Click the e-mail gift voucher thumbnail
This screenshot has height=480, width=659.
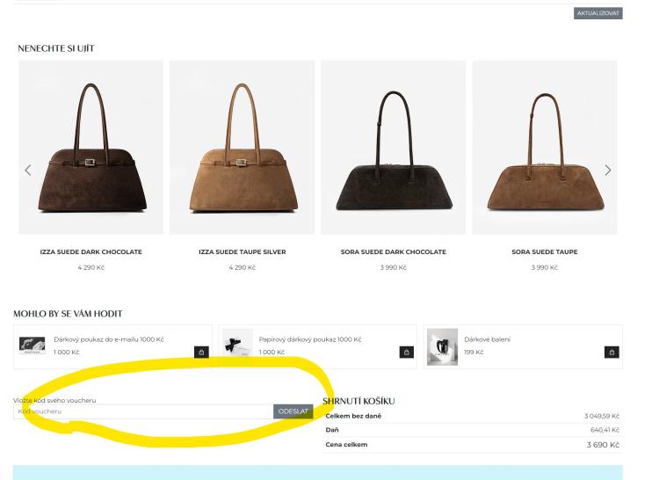33,345
